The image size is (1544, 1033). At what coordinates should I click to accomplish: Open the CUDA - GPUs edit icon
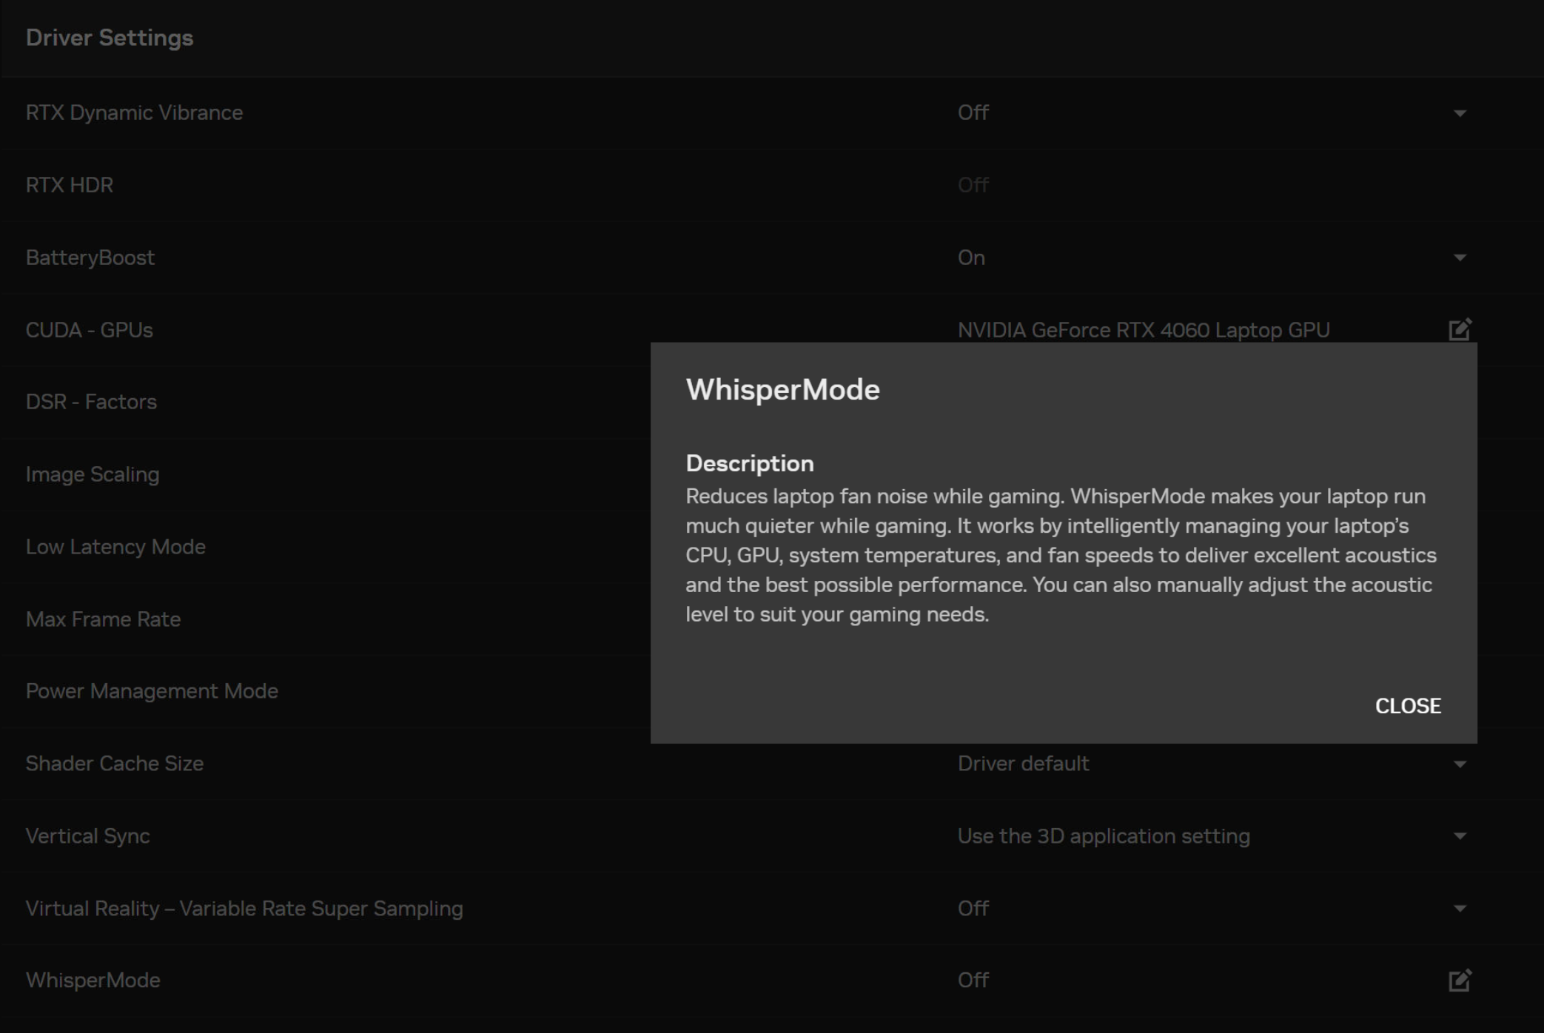(1459, 329)
